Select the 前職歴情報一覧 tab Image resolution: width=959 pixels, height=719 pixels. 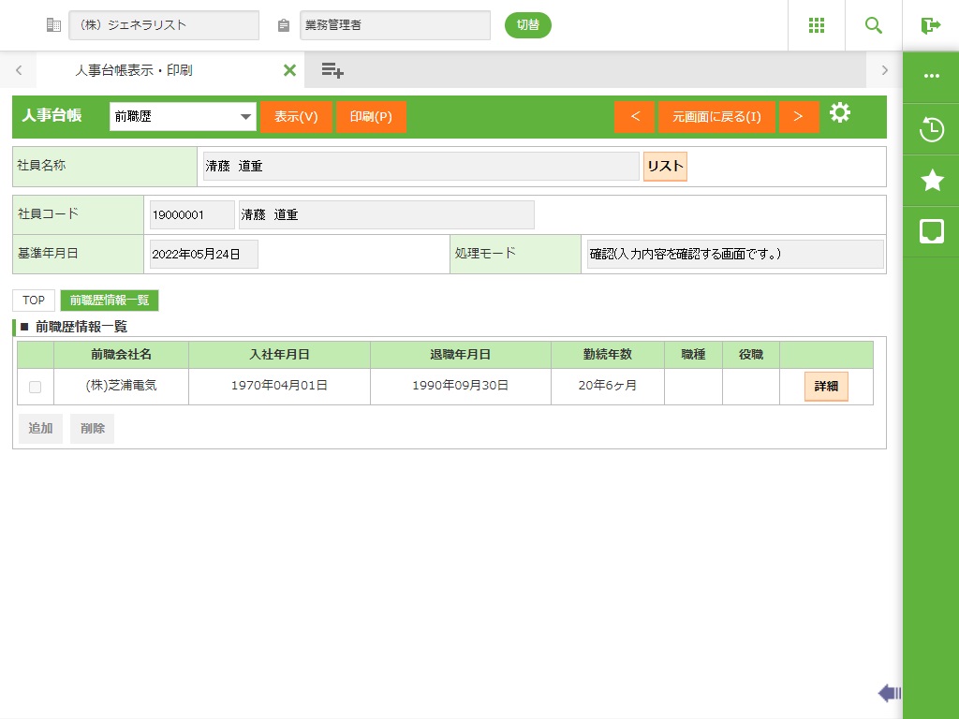110,301
